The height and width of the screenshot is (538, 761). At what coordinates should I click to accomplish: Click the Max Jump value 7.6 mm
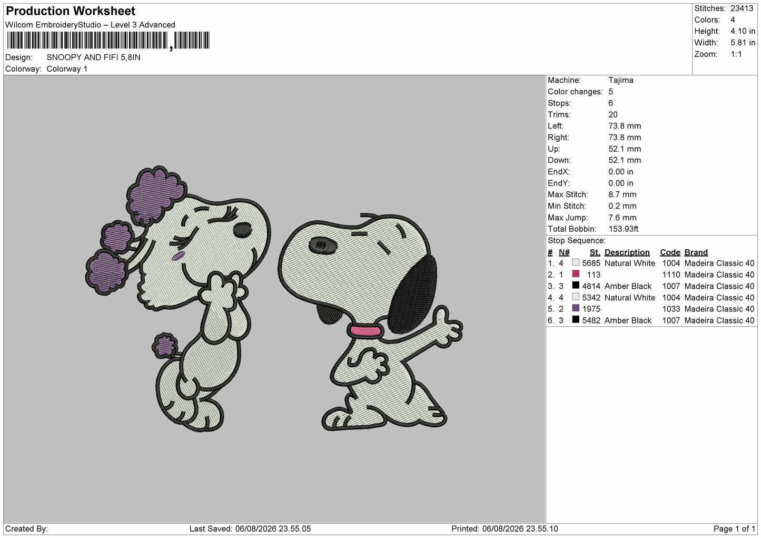point(622,218)
